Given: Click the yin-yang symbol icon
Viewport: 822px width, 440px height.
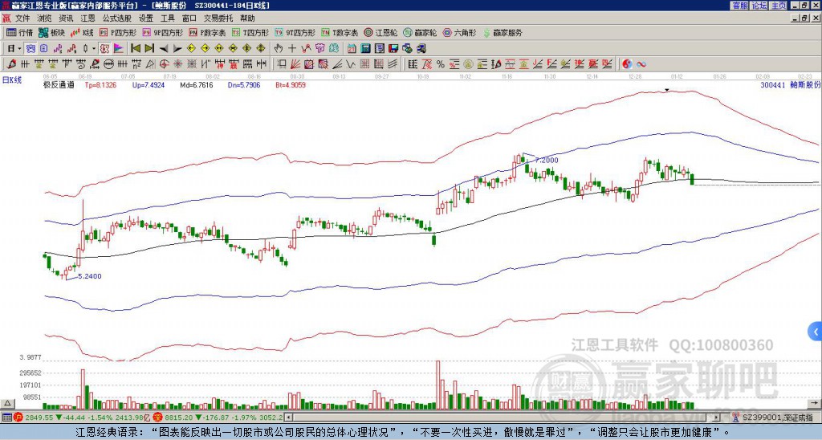Looking at the screenshot, I should coord(627,64).
